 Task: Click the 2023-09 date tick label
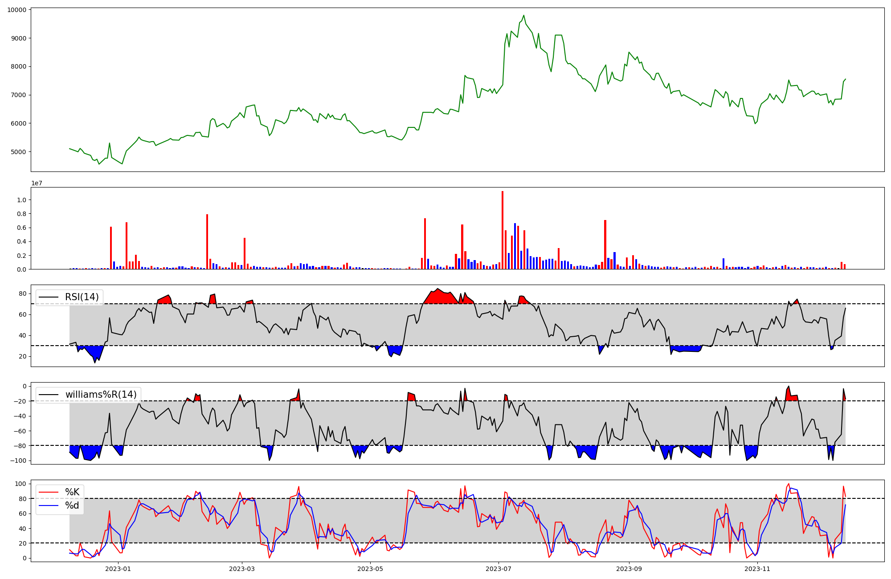pyautogui.click(x=629, y=569)
